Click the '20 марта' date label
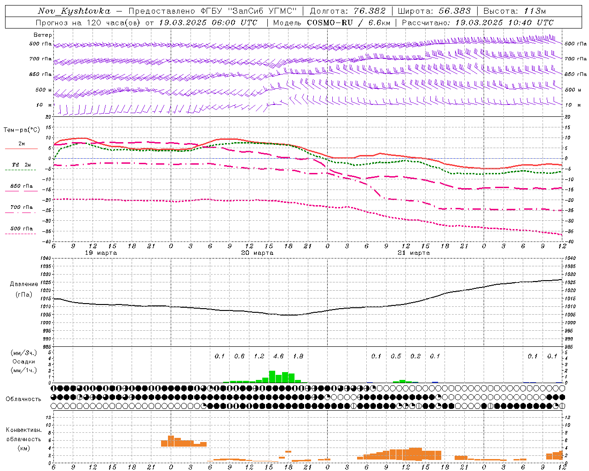The image size is (589, 471). point(258,253)
